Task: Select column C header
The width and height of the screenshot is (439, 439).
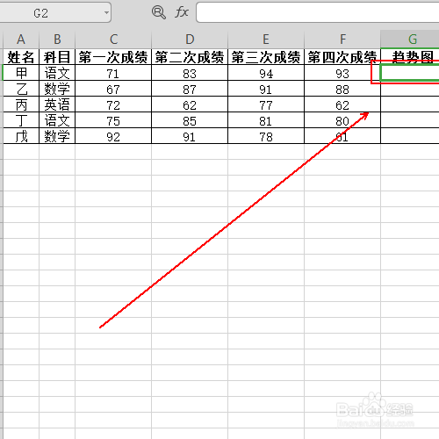Action: (113, 40)
